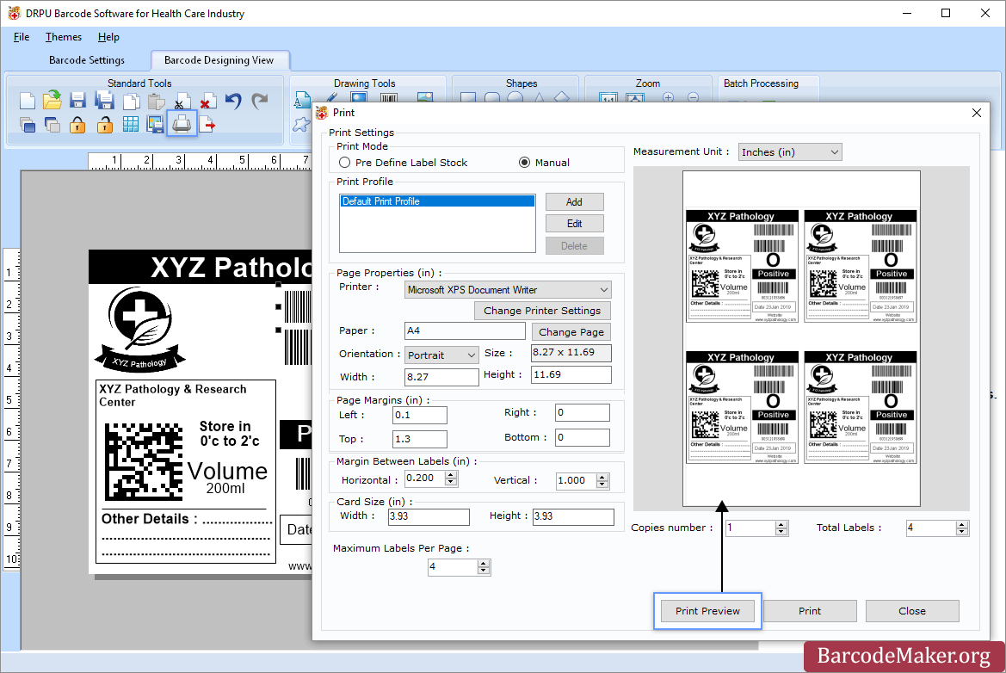
Task: Click the Change Page button
Action: point(571,332)
